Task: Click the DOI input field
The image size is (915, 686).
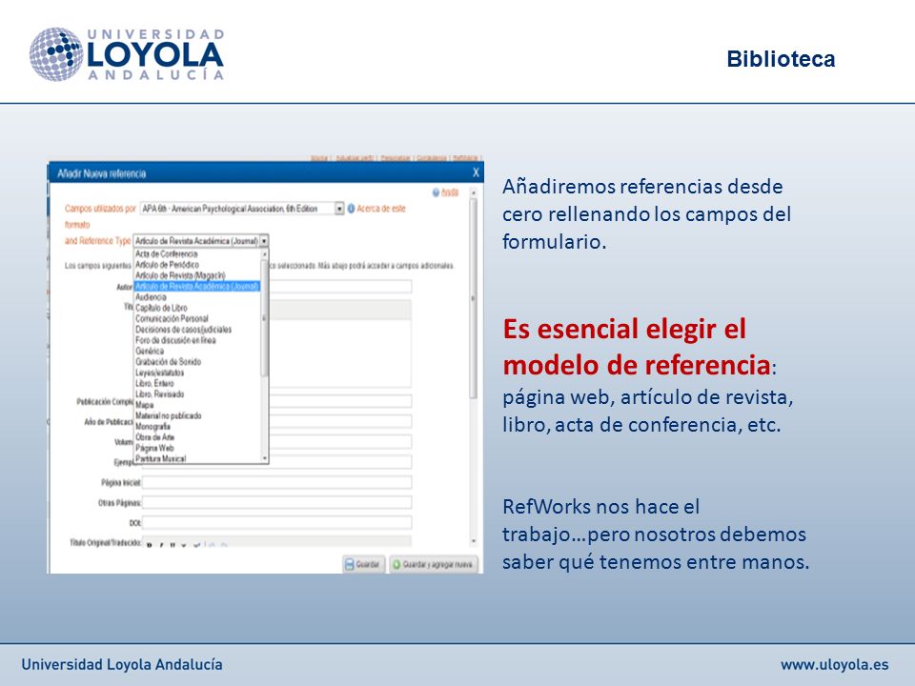Action: (x=277, y=523)
